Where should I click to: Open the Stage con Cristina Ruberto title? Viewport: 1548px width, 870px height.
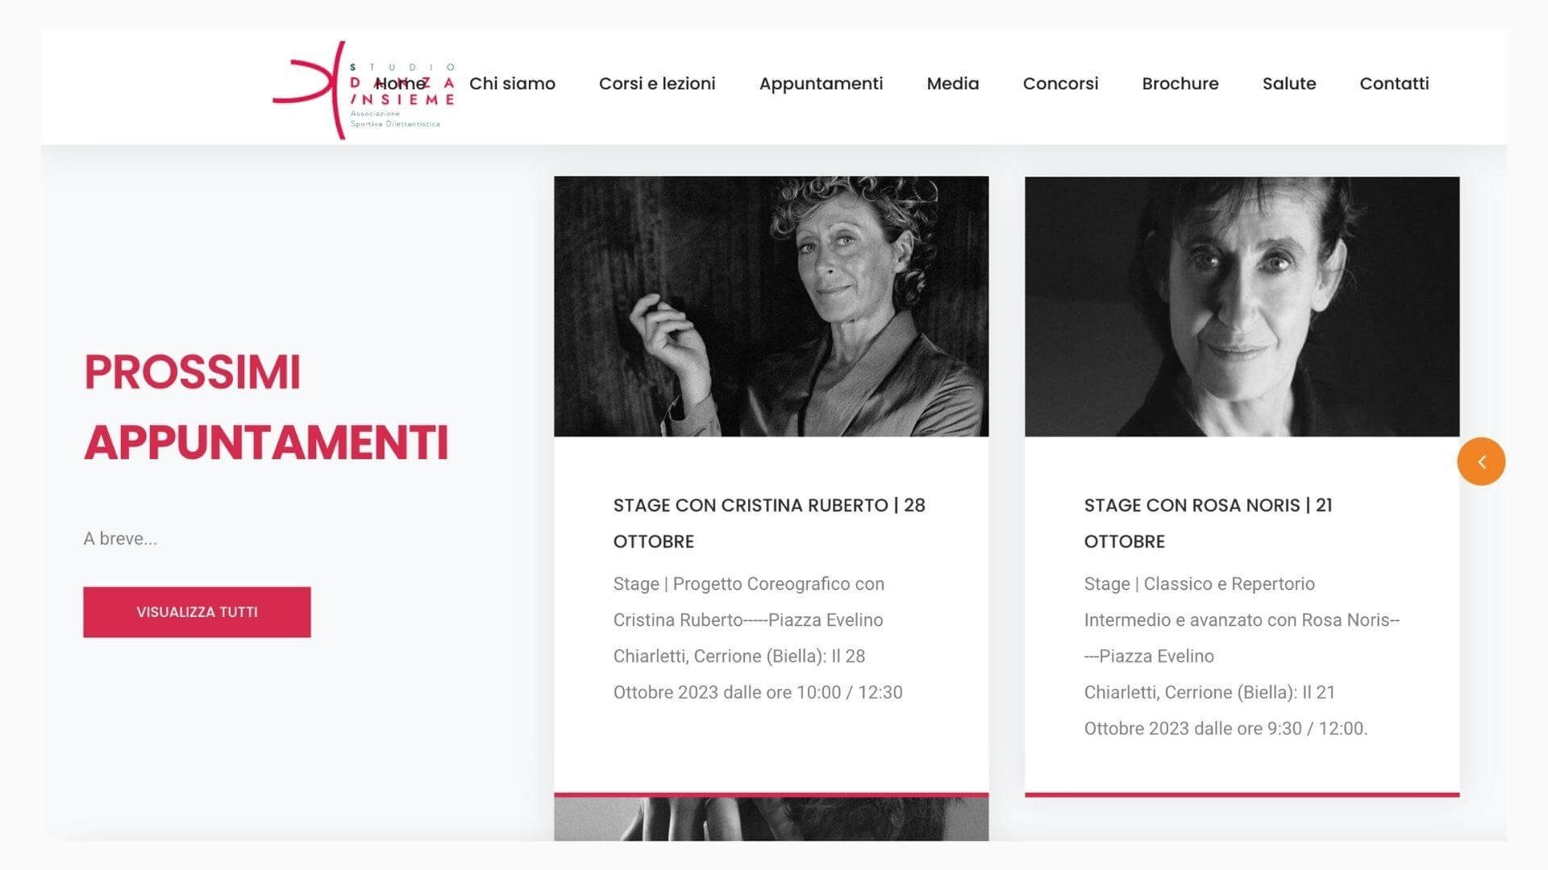click(x=769, y=523)
